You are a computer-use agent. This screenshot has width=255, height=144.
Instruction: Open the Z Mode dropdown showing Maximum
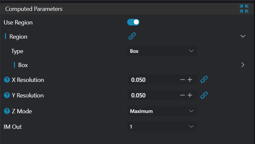click(x=162, y=111)
